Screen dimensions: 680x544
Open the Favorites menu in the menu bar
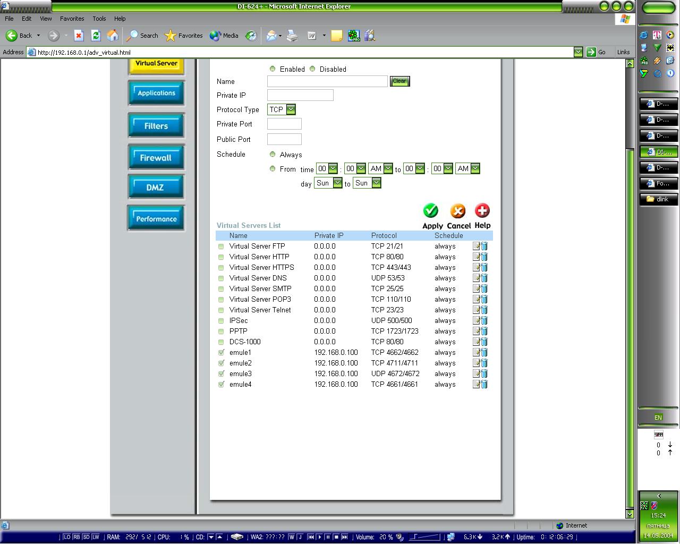(72, 19)
